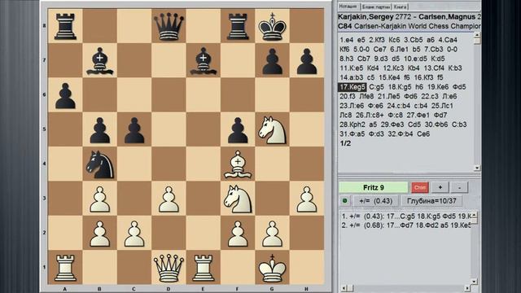
Task: Select the black pawn on a6
Action: point(65,96)
